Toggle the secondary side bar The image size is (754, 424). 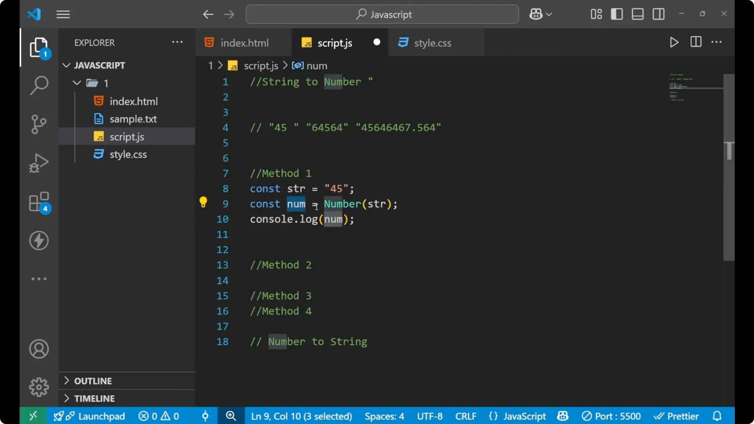pyautogui.click(x=658, y=14)
